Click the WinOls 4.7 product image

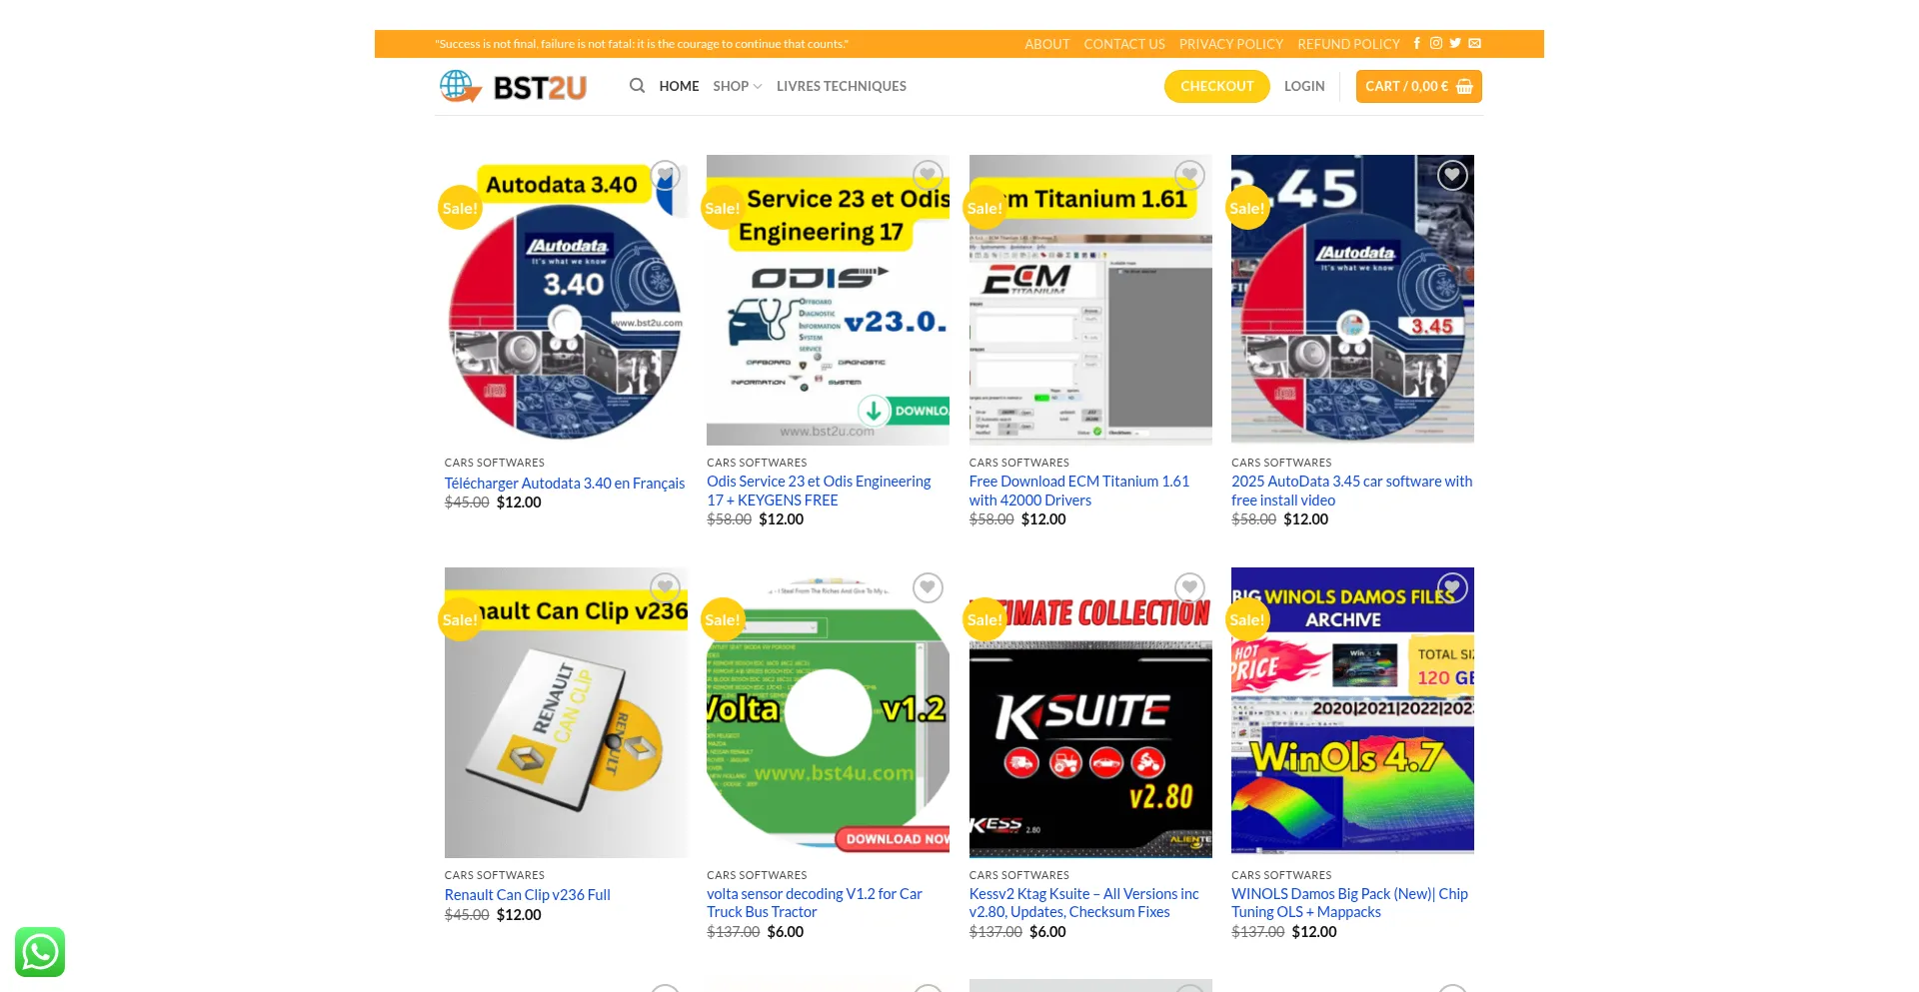[x=1352, y=712]
